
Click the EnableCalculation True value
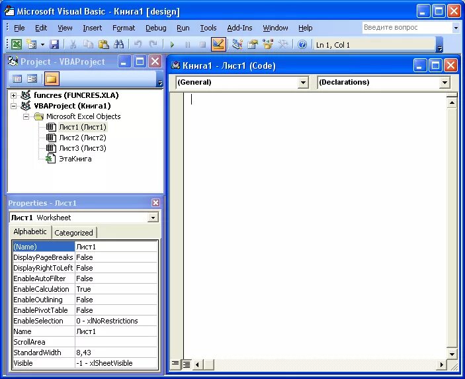(x=116, y=289)
